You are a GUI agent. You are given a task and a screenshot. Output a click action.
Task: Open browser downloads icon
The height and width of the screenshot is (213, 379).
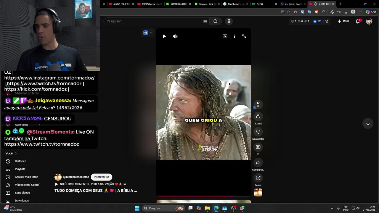(x=346, y=12)
